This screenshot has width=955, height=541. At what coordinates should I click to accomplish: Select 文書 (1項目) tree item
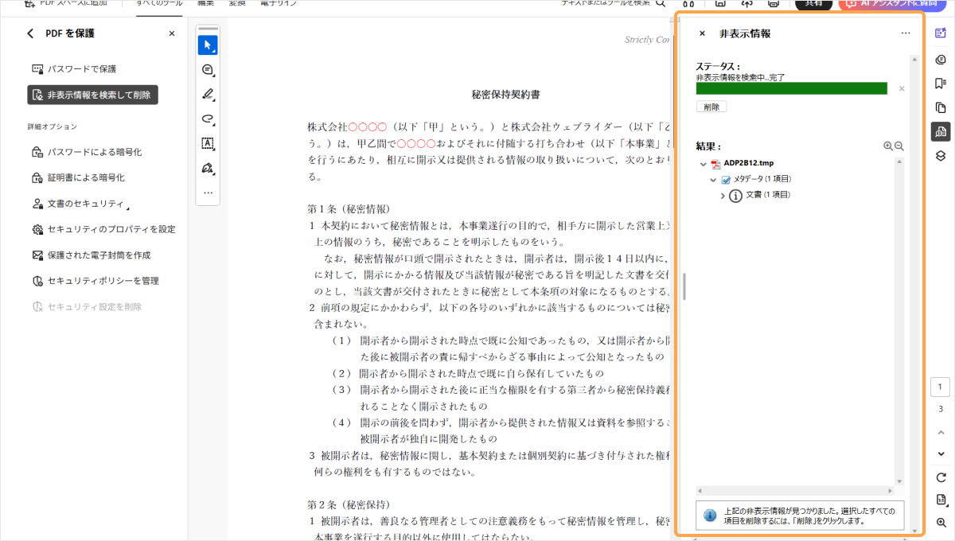coord(767,195)
